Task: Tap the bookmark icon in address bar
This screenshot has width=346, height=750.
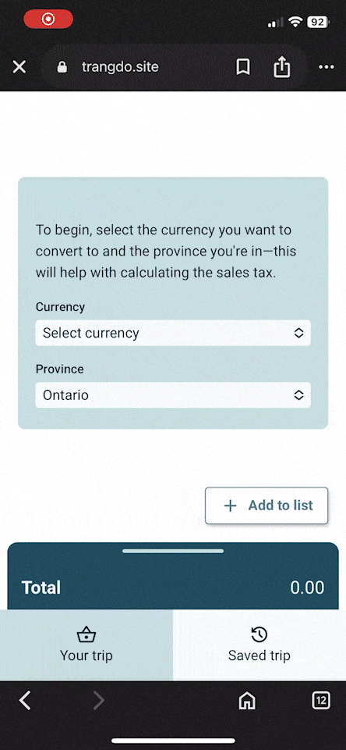Action: click(243, 67)
